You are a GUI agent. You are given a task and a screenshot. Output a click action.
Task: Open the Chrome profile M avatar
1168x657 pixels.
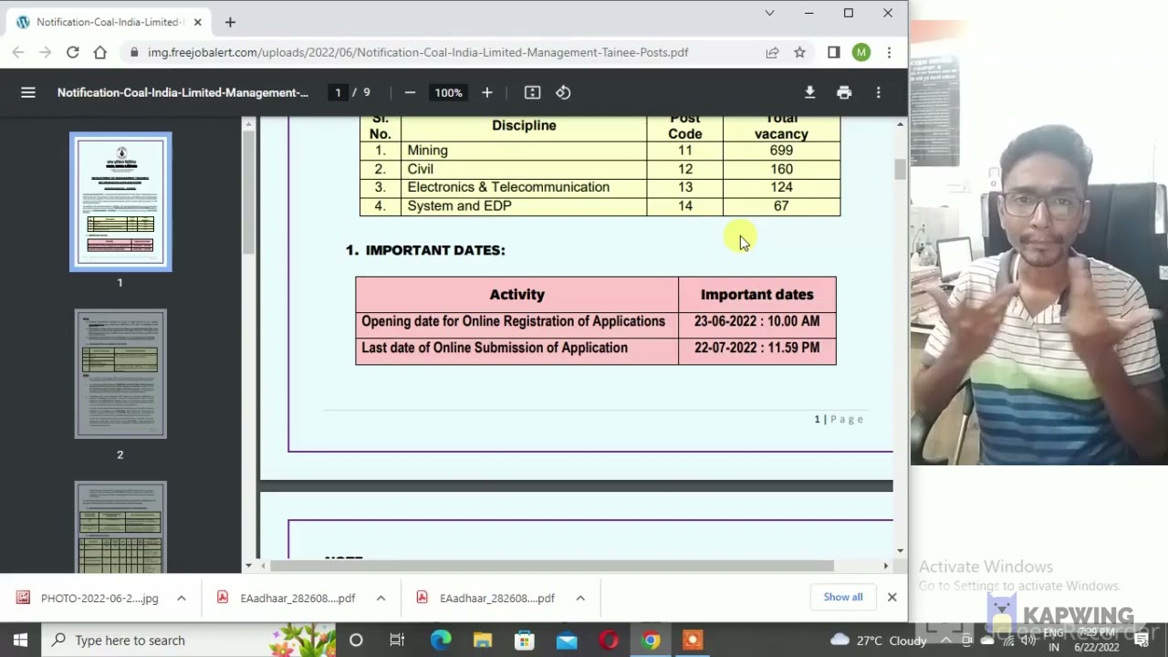click(861, 52)
